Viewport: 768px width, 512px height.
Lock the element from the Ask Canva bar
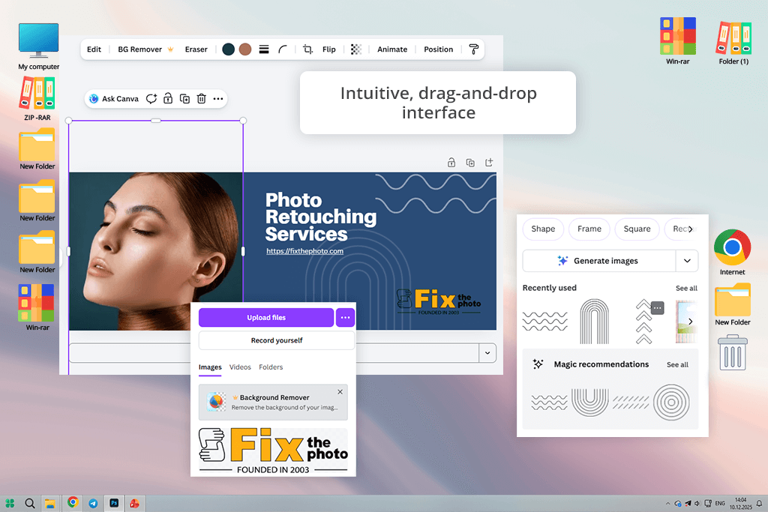click(x=168, y=99)
